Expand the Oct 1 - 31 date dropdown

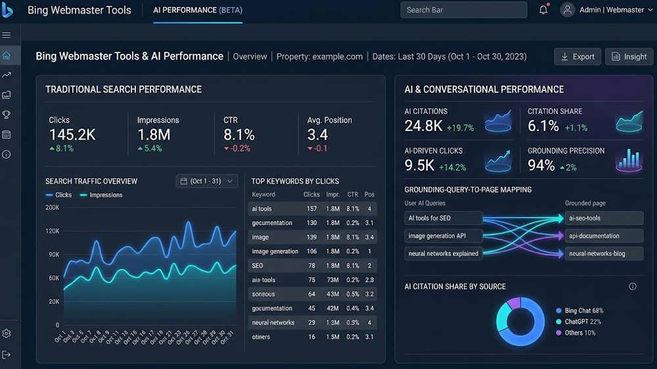(207, 181)
